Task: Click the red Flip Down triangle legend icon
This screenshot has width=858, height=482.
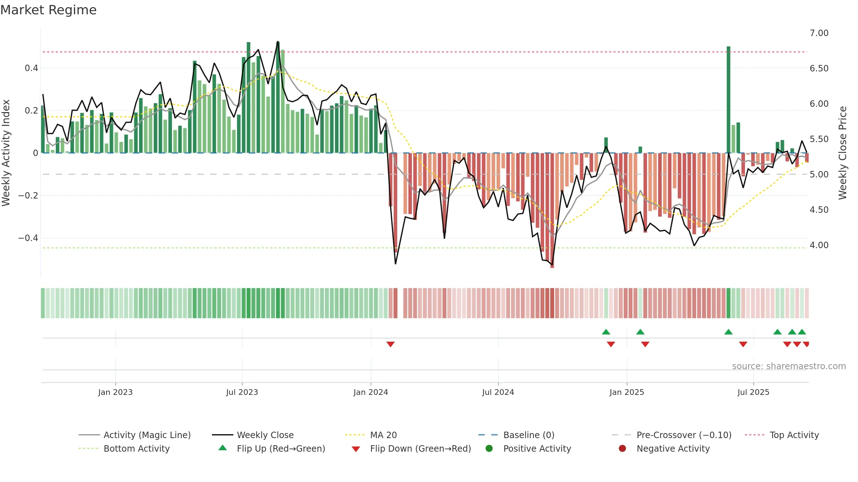Action: pyautogui.click(x=356, y=449)
